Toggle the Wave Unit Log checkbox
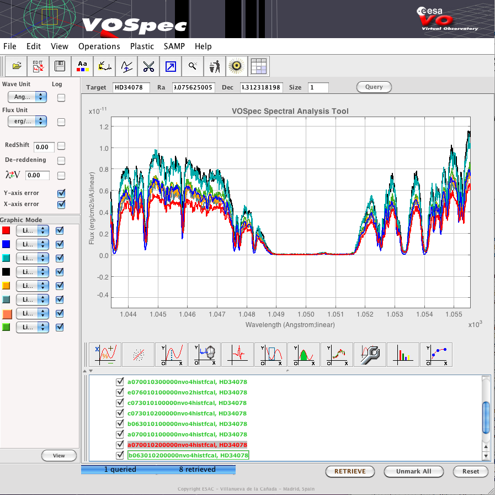 [61, 98]
